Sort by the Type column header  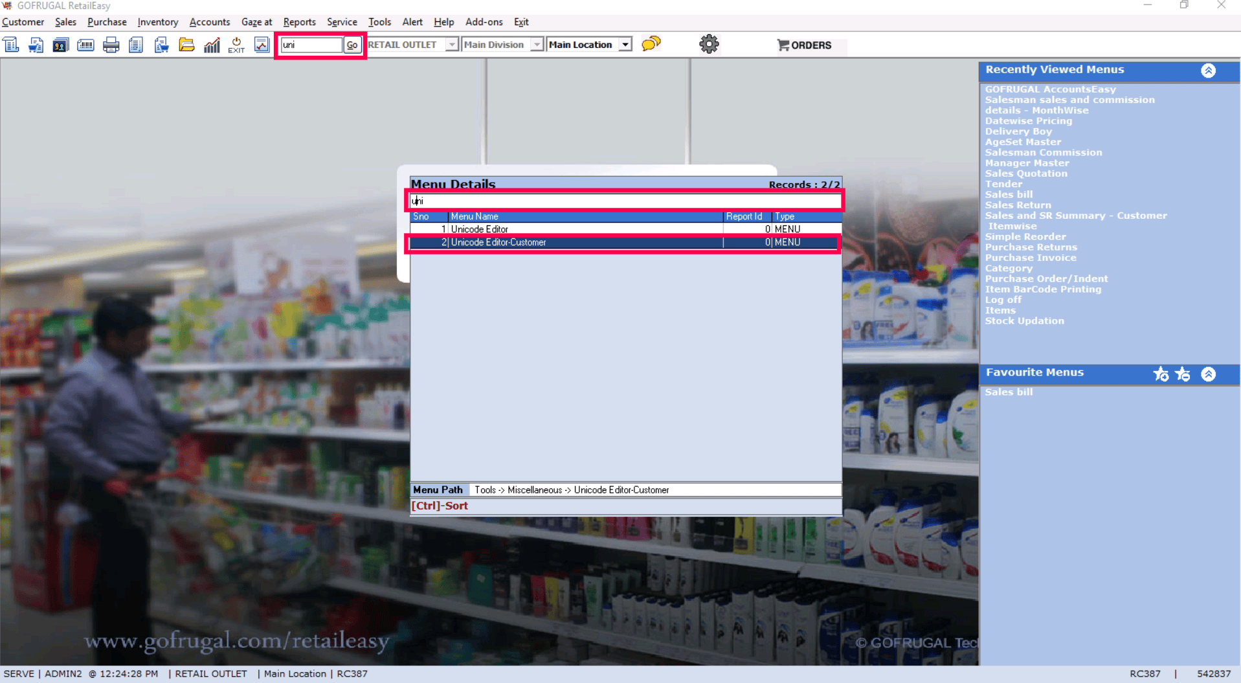(807, 216)
